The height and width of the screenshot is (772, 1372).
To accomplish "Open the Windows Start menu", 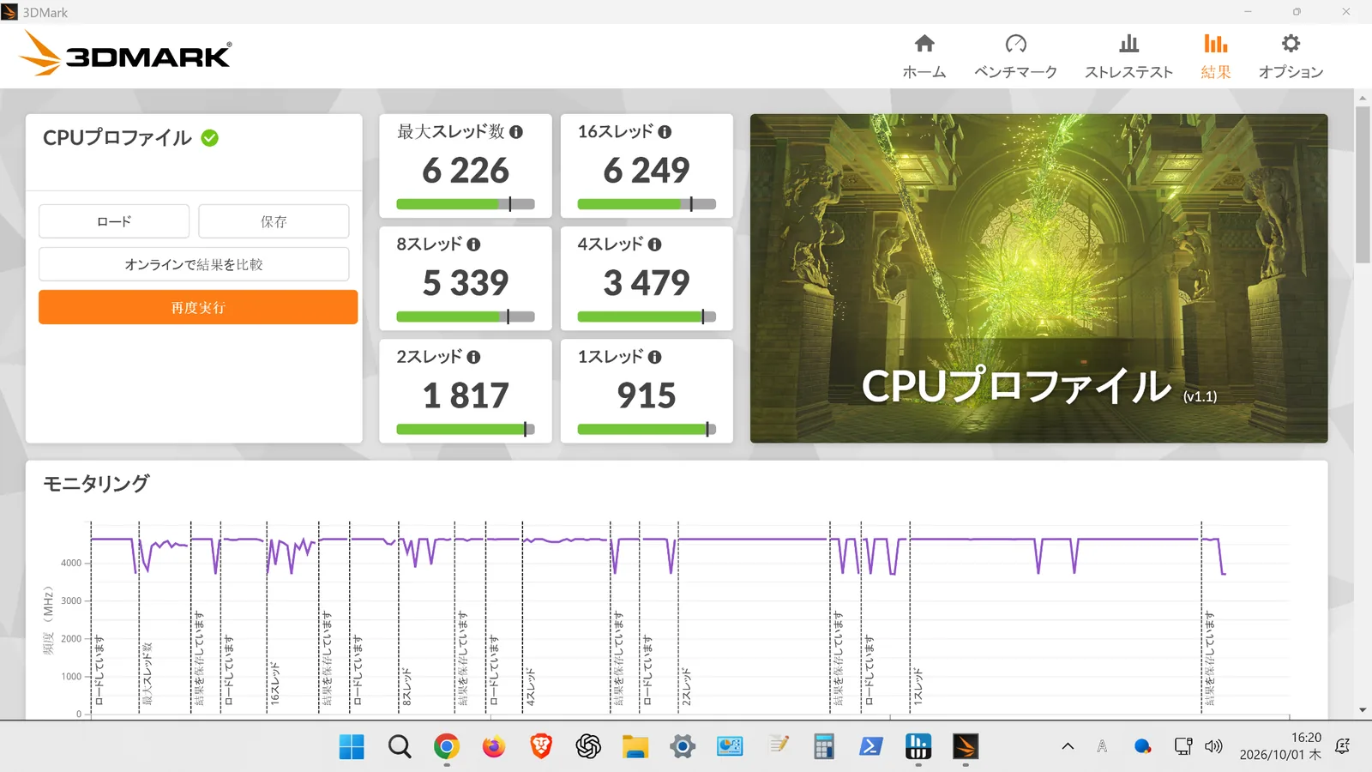I will click(352, 747).
